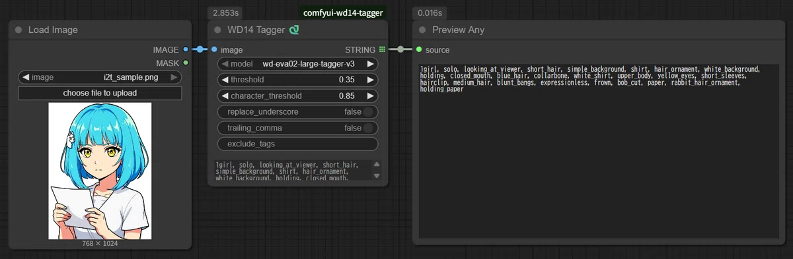
Task: Select the next image file with the right arrow
Action: tap(174, 77)
